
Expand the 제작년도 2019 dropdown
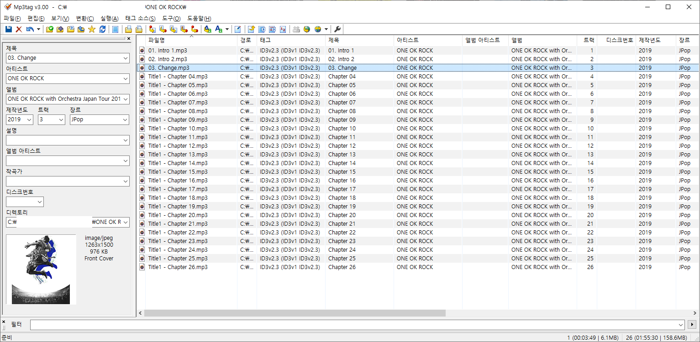(30, 119)
